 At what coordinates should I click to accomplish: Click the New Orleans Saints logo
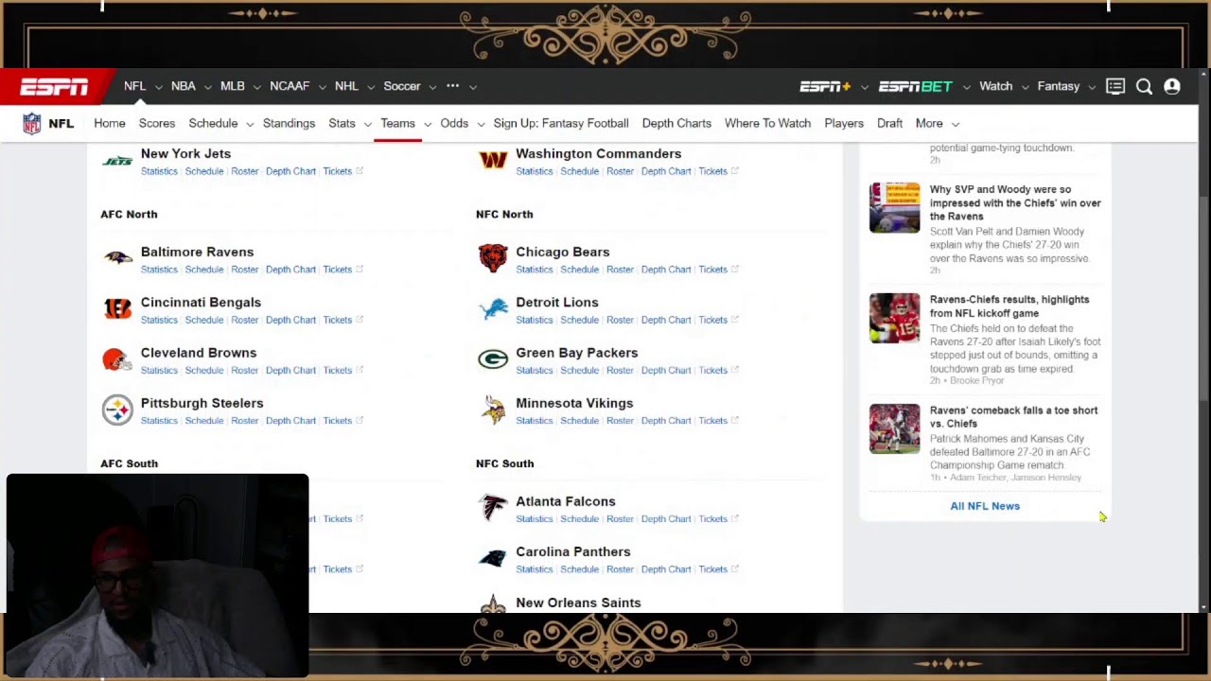pyautogui.click(x=493, y=604)
